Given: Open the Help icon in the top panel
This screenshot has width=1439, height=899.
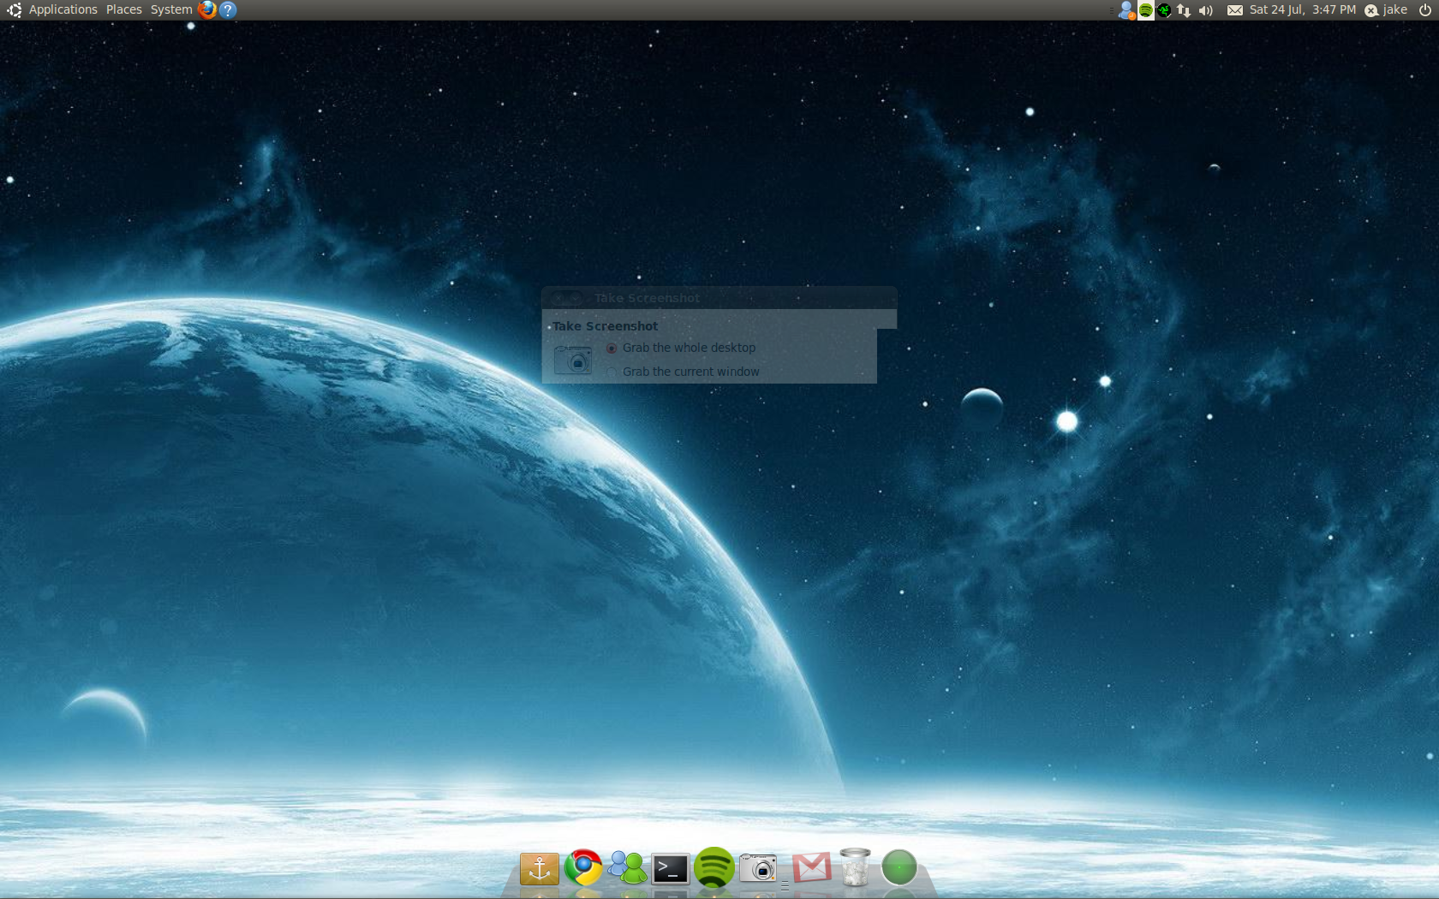Looking at the screenshot, I should pyautogui.click(x=228, y=9).
